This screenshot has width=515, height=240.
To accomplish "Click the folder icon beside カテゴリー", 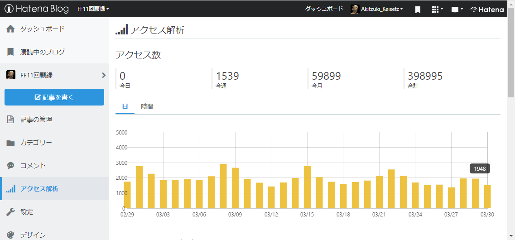I will [x=10, y=143].
